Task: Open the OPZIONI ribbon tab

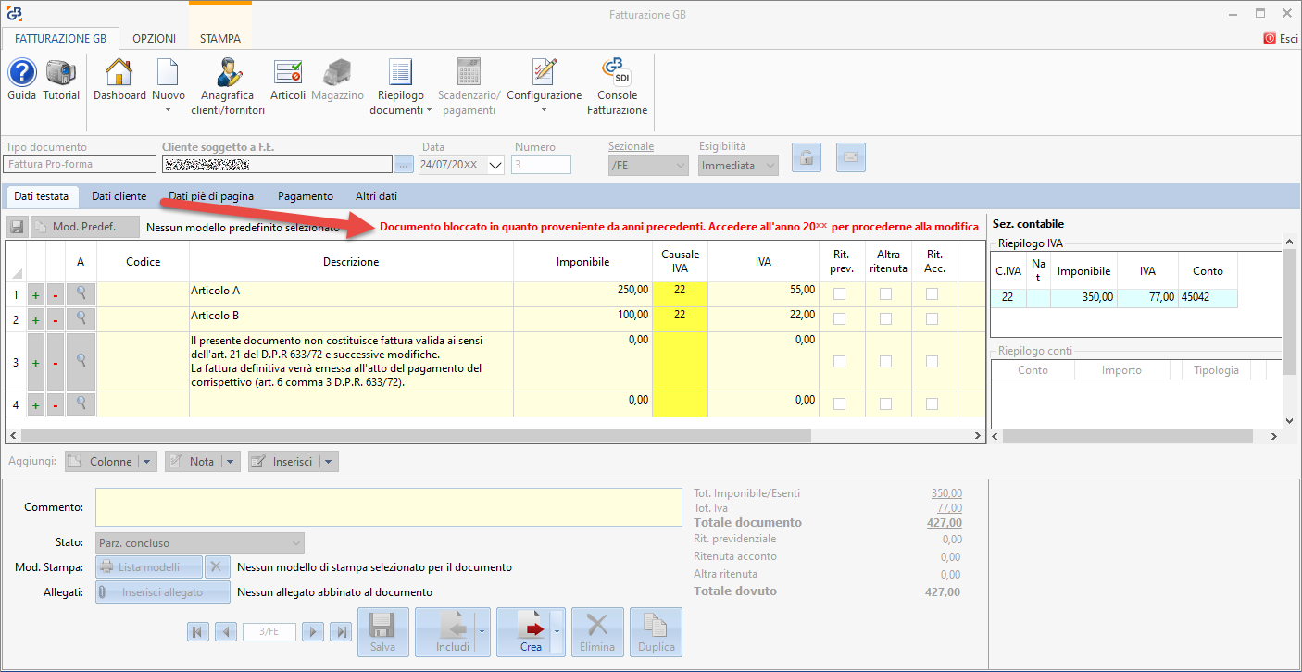Action: 154,39
